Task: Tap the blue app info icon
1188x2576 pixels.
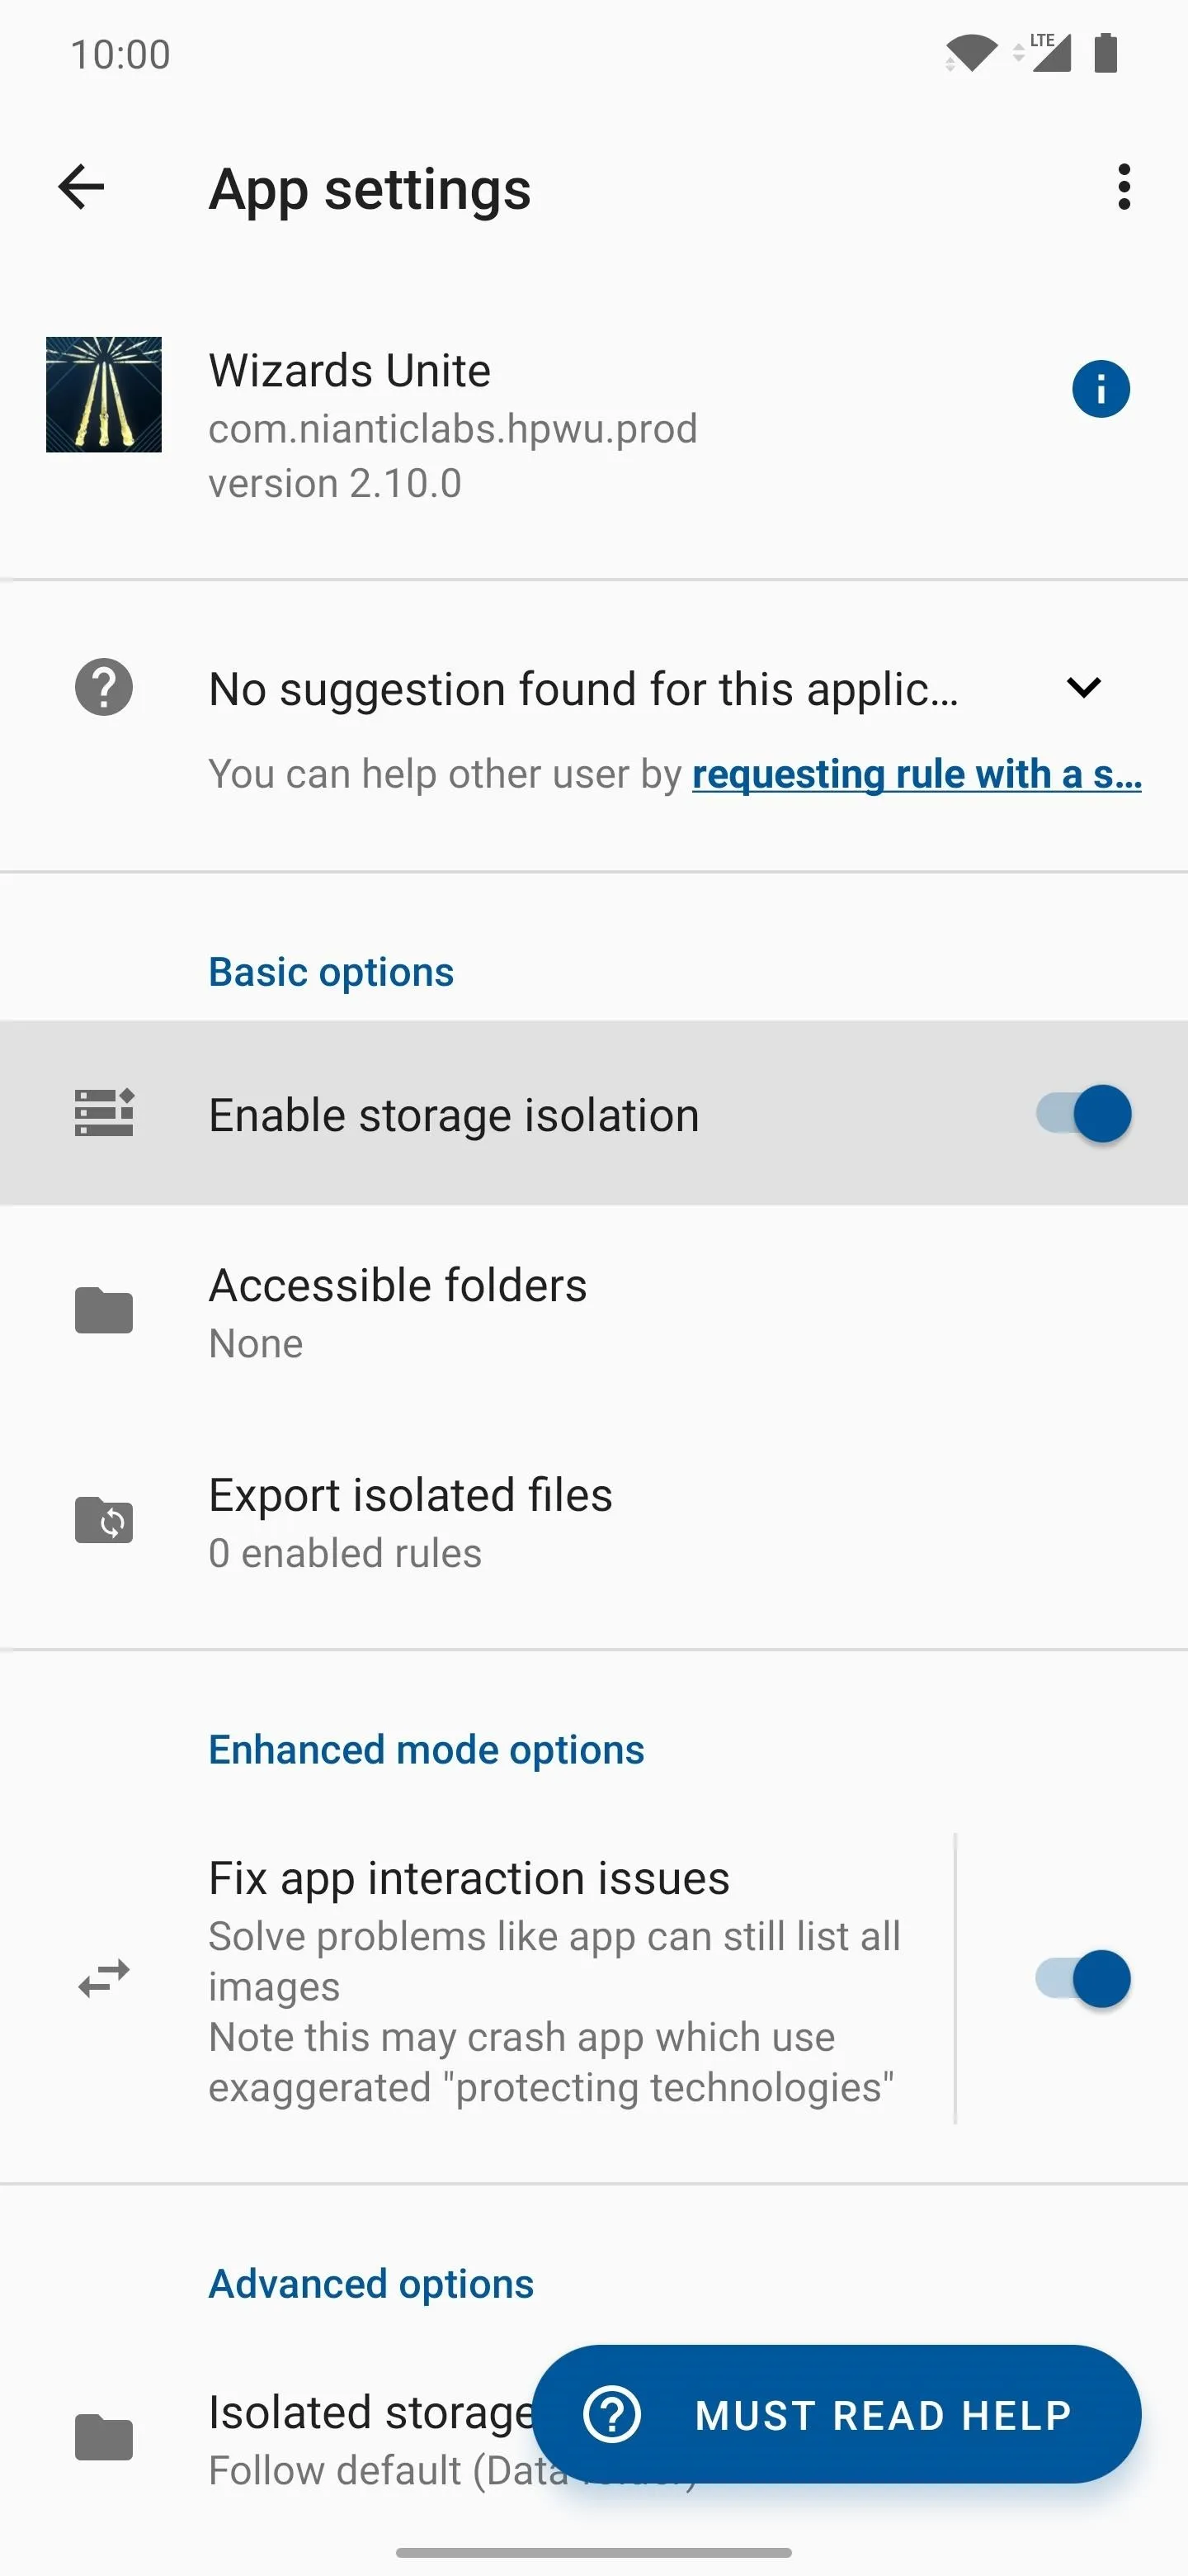Action: 1101,389
